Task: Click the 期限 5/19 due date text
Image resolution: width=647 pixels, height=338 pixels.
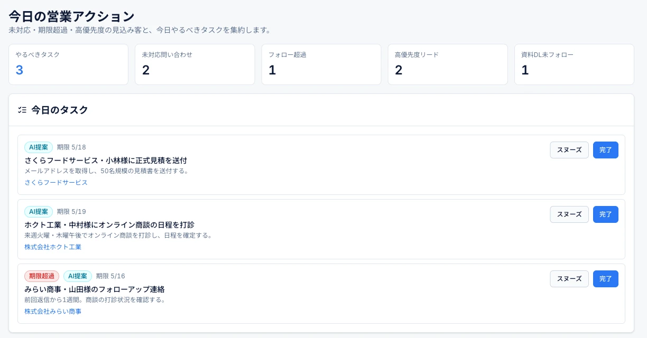Action: 71,212
